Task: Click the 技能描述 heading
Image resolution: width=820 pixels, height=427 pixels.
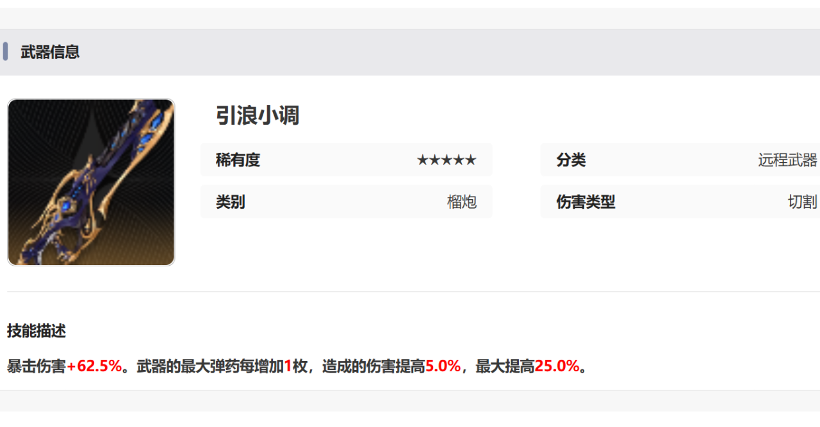Action: tap(37, 331)
